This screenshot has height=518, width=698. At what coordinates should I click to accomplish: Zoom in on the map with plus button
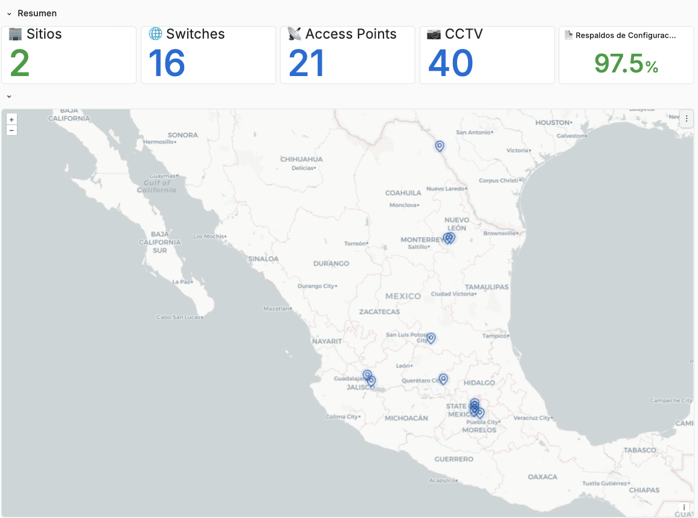11,120
